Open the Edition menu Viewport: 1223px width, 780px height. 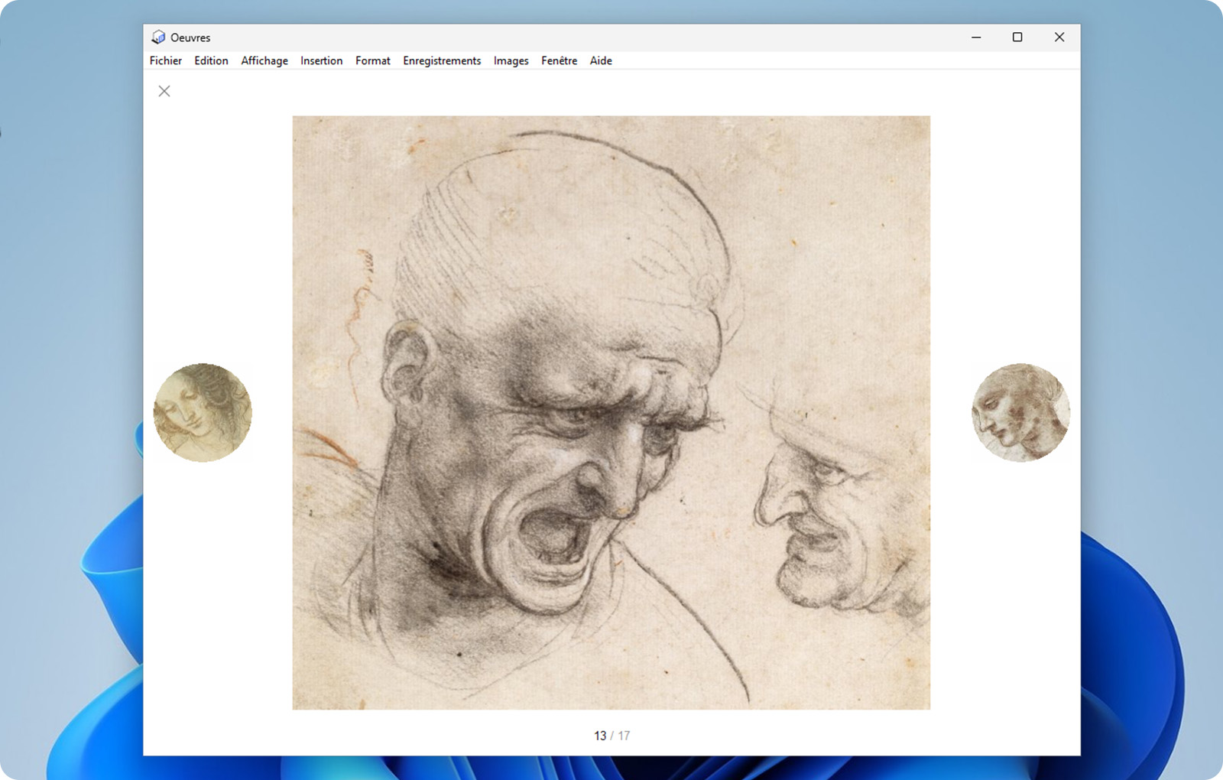click(x=211, y=60)
